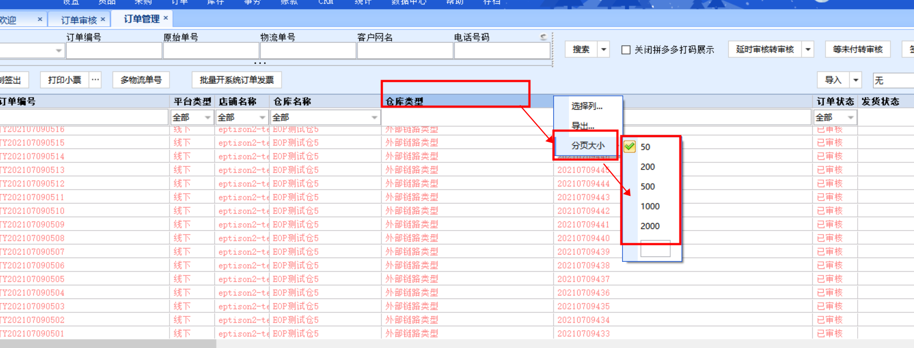This screenshot has height=348, width=914.
Task: Open the more options beside 打印小票
Action: point(95,80)
